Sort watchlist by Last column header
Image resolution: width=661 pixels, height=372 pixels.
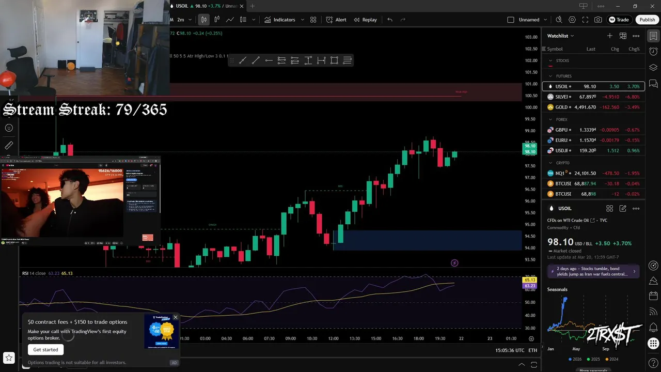coord(591,49)
